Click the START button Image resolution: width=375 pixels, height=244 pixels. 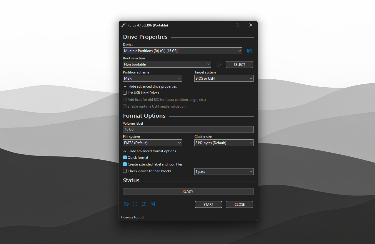coord(208,205)
